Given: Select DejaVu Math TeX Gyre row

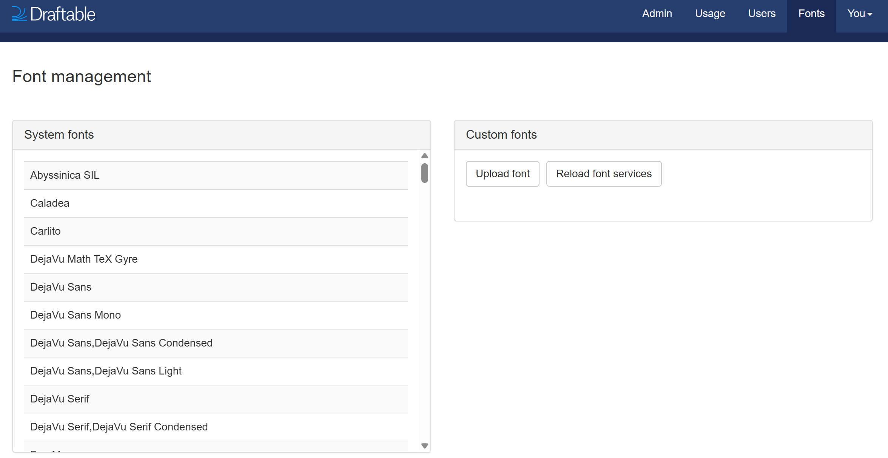Looking at the screenshot, I should (216, 259).
